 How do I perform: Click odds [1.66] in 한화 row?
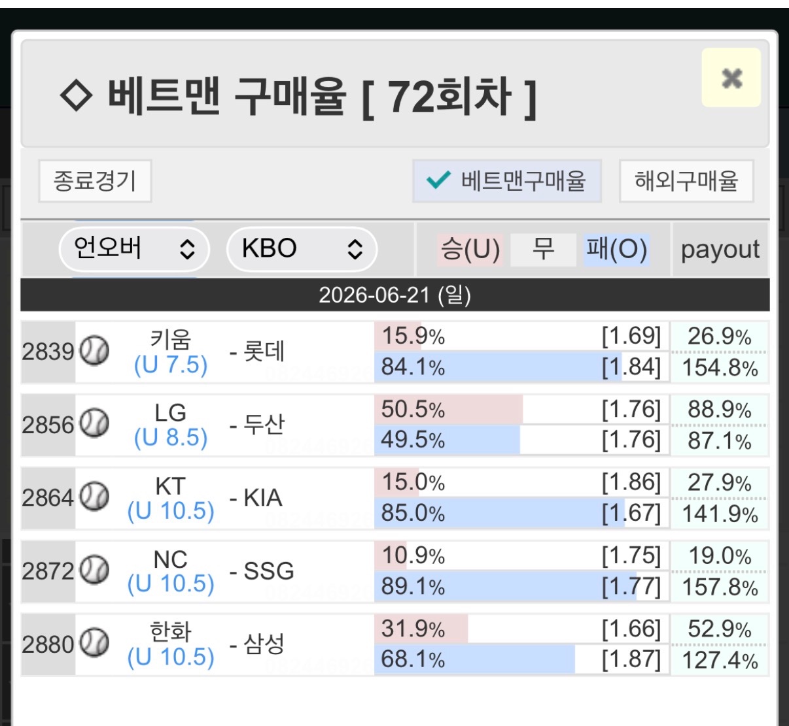631,629
